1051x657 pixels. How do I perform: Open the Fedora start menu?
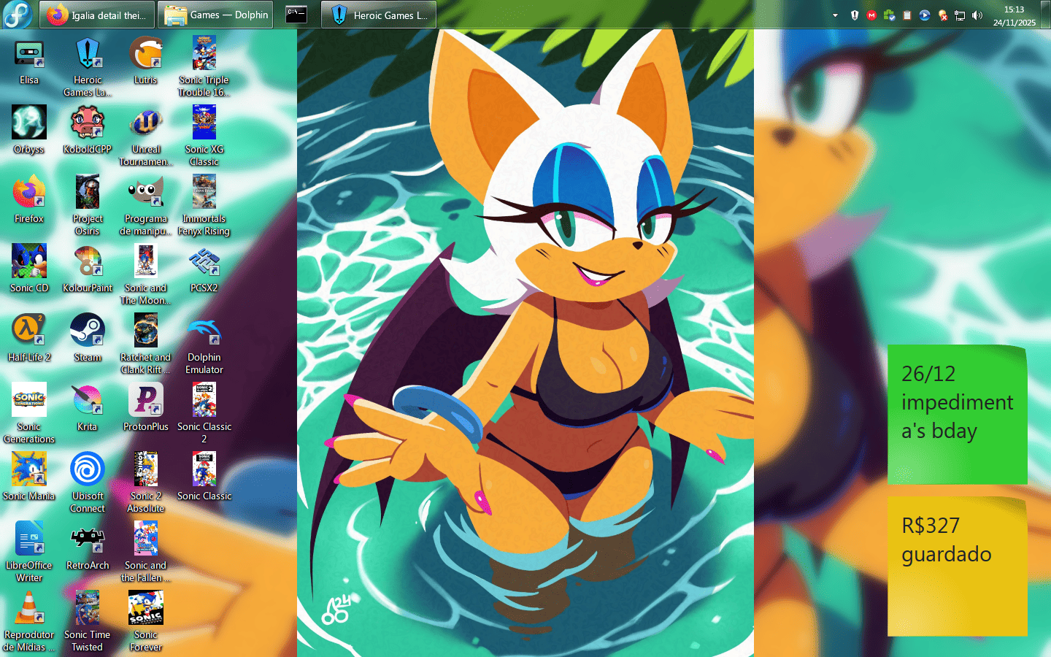(x=17, y=15)
